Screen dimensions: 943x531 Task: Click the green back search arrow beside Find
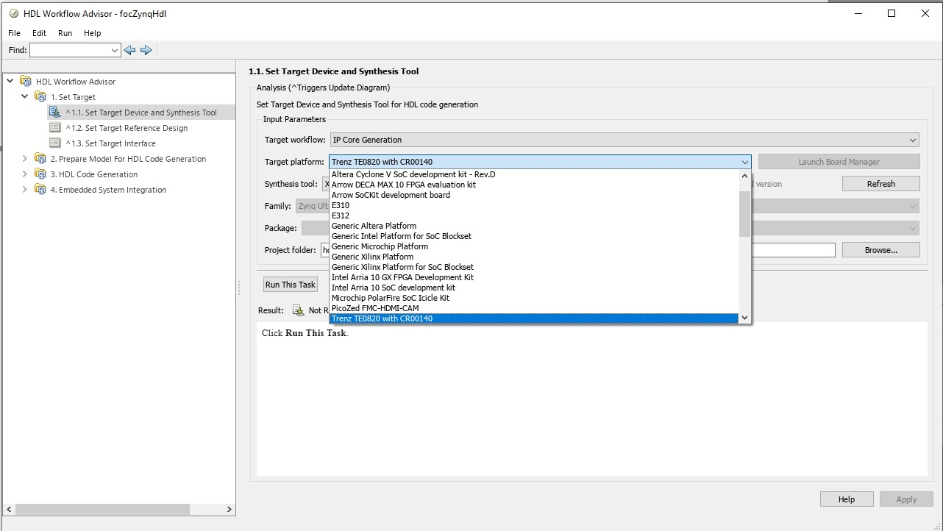(x=129, y=49)
